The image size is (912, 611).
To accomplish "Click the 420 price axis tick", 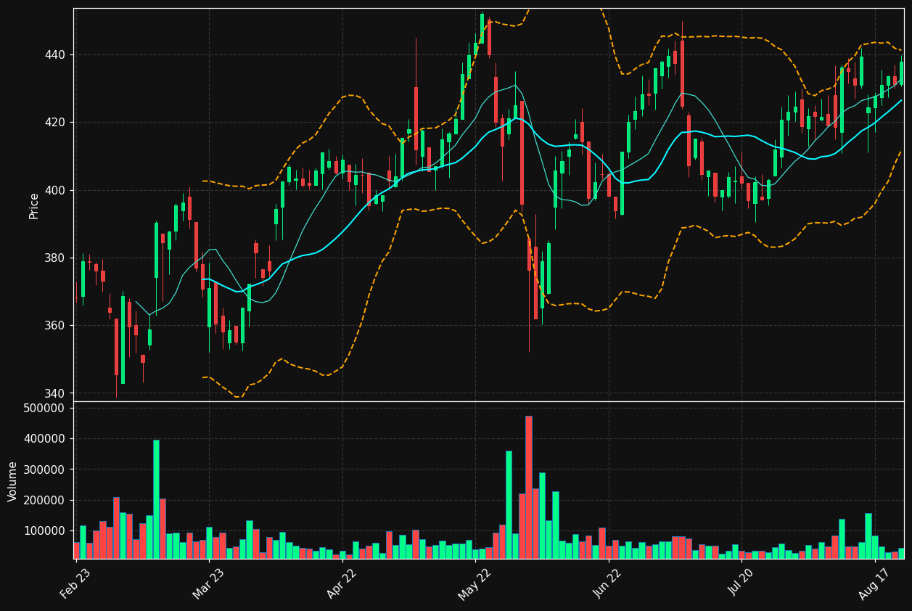I will (55, 123).
